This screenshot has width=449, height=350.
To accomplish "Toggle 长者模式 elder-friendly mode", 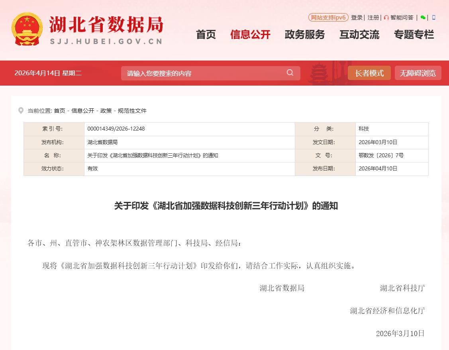I will point(369,73).
